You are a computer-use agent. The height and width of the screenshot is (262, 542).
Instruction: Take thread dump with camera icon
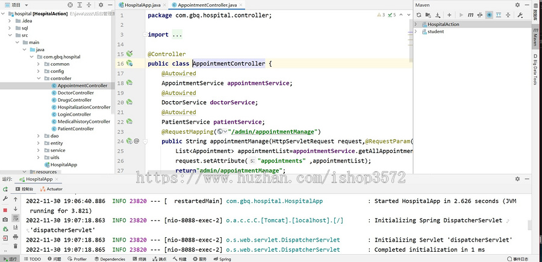pyautogui.click(x=5, y=219)
